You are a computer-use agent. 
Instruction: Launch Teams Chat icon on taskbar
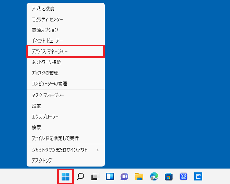125,176
